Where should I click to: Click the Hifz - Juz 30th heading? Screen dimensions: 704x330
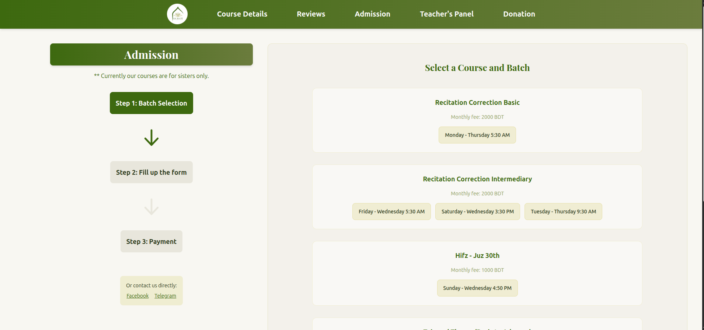(x=477, y=256)
